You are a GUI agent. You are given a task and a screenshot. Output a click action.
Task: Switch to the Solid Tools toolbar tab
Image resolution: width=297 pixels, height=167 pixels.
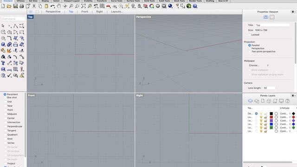[149, 1]
